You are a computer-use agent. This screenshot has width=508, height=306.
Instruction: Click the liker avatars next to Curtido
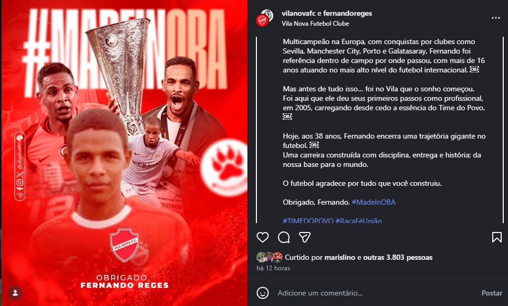[x=269, y=258]
